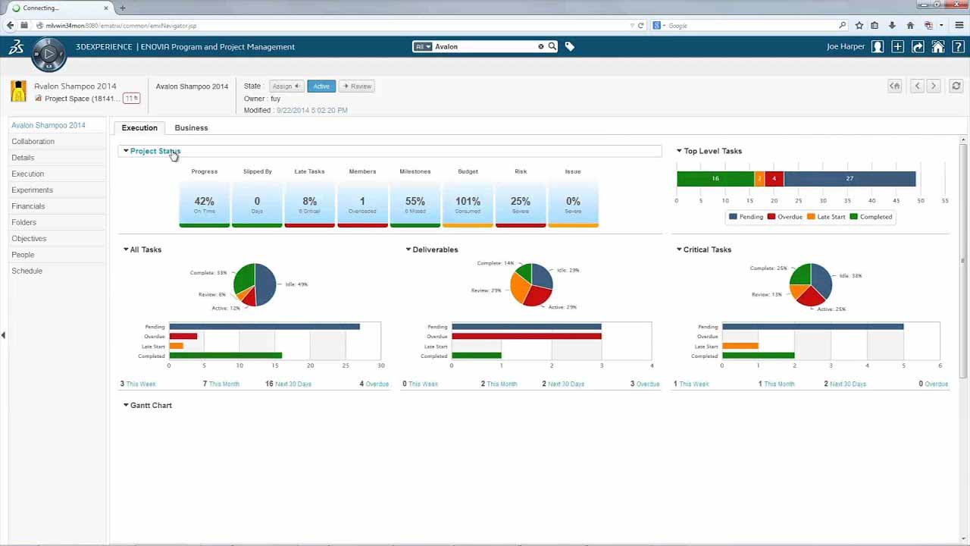Click the Share arrow icon in header
The width and height of the screenshot is (970, 546).
(x=918, y=47)
